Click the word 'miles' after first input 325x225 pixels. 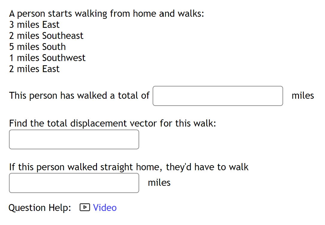point(303,95)
